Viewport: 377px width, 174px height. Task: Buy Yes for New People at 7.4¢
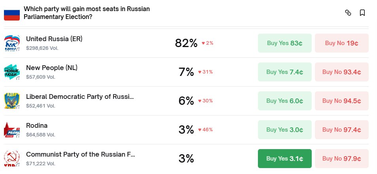click(x=285, y=72)
